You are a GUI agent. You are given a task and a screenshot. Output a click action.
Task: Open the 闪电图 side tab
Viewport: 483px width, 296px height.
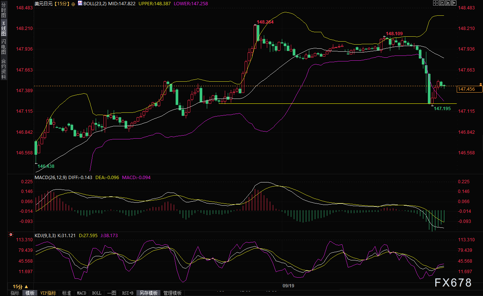tap(3, 46)
